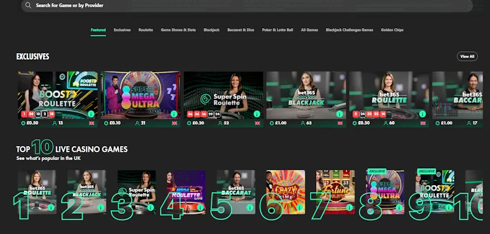Click player count icon showing 60

pos(386,123)
